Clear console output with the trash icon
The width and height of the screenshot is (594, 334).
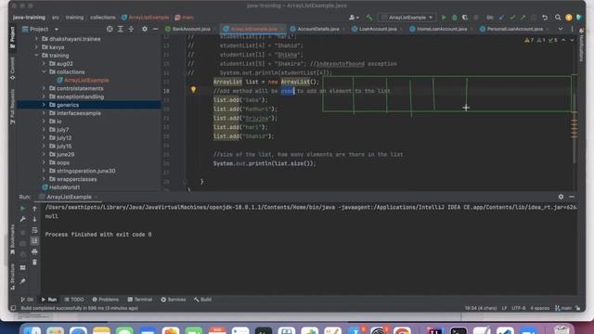coord(34,262)
